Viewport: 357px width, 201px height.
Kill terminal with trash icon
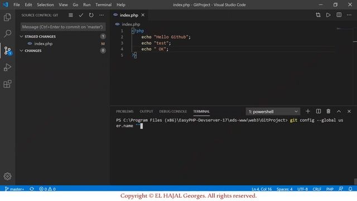(329, 111)
